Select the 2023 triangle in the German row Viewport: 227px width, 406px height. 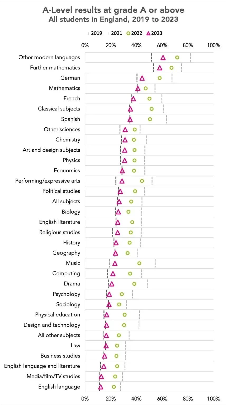point(142,78)
